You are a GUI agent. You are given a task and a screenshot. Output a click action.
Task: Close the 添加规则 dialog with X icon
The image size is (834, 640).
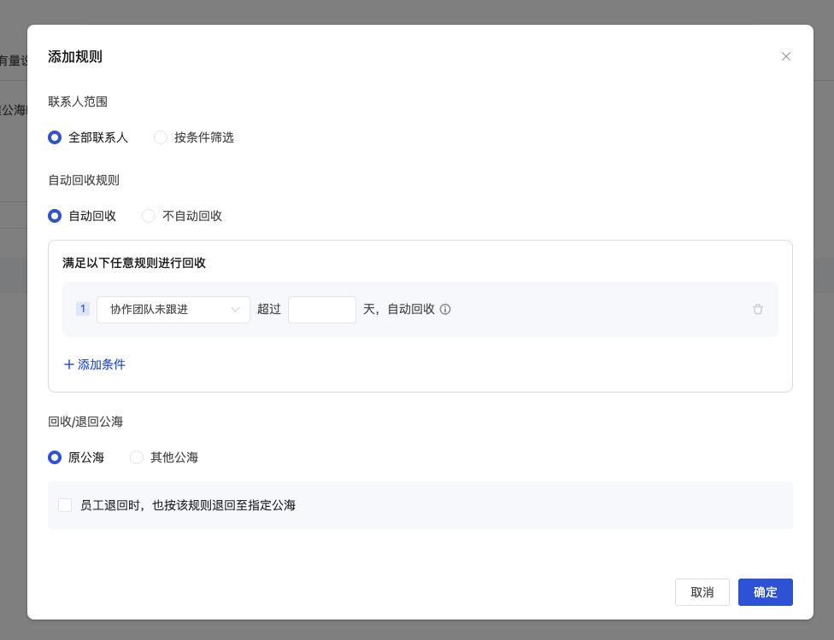pyautogui.click(x=785, y=56)
